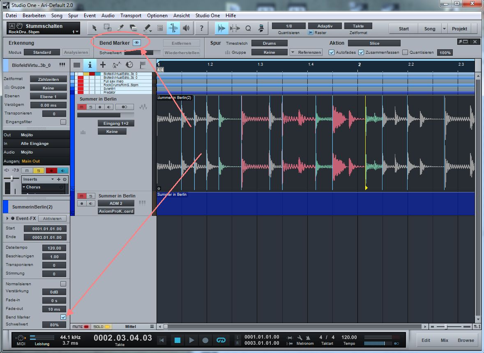Image resolution: width=484 pixels, height=353 pixels.
Task: Open the Audio Bend panel icon
Action: click(x=221, y=28)
